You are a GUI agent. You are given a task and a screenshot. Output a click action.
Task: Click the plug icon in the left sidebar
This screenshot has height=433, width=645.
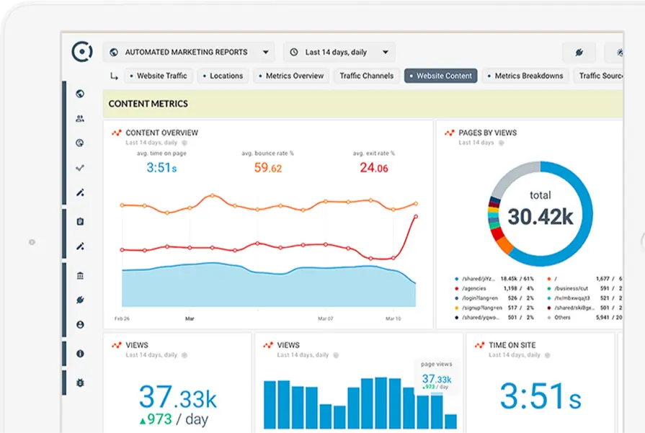[80, 300]
